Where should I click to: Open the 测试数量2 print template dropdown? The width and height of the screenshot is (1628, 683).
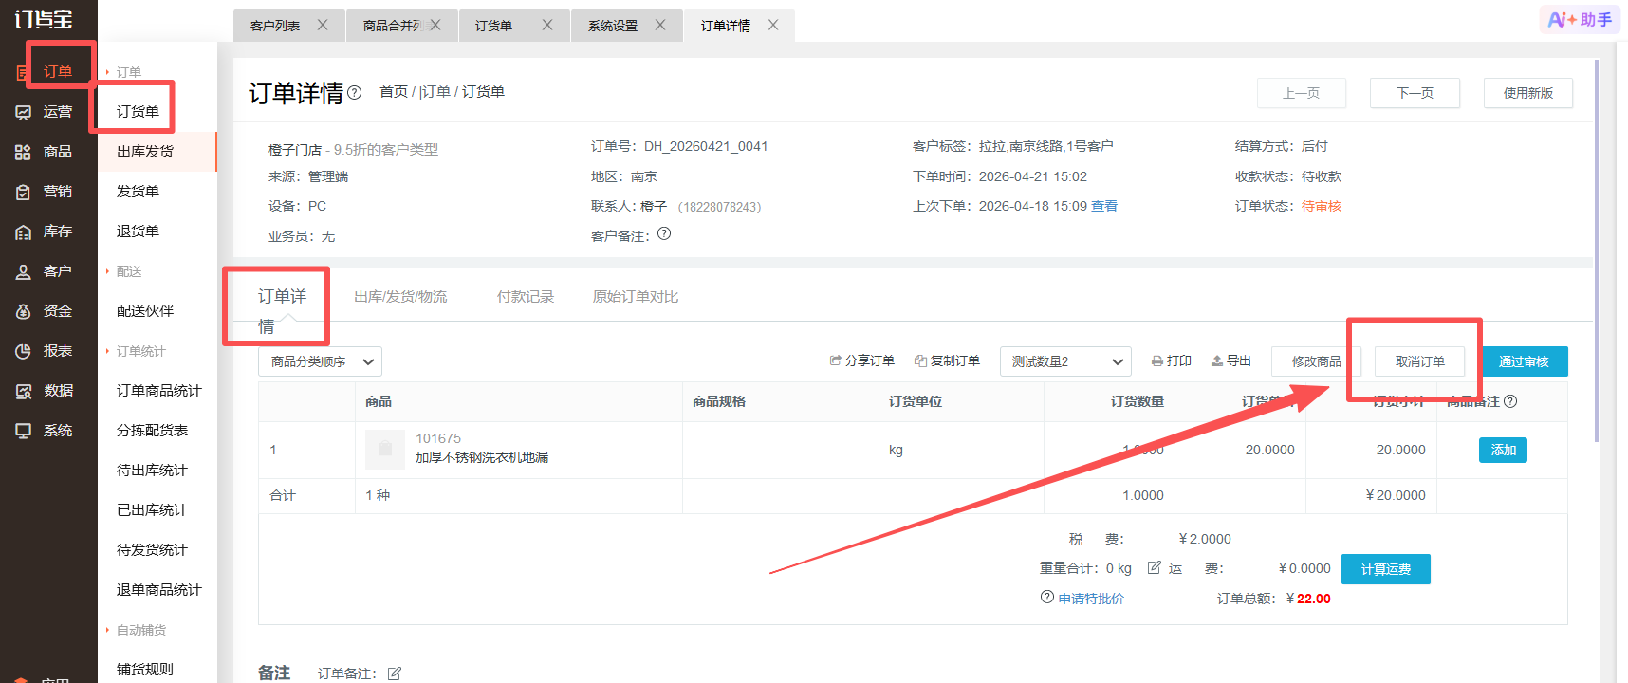pos(1065,361)
